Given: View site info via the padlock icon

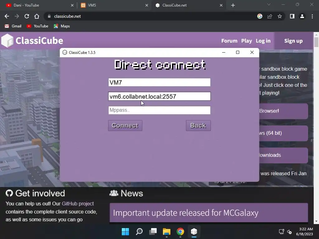Looking at the screenshot, I should (49, 16).
